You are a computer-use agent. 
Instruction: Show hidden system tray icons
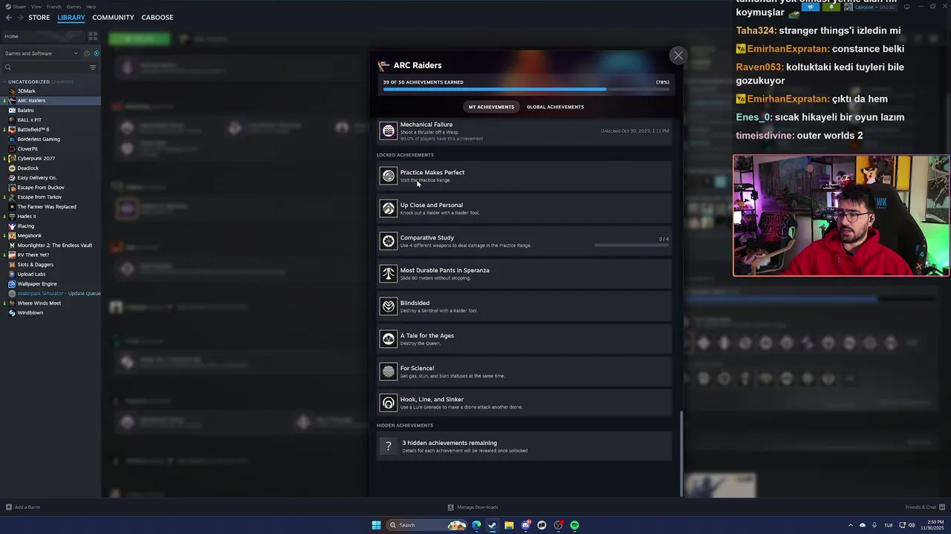tap(851, 525)
